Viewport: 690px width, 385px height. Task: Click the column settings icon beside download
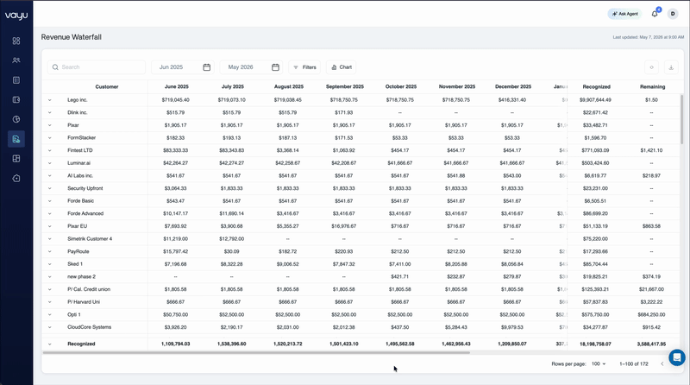[652, 67]
